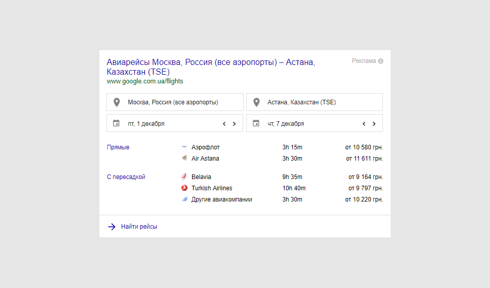The width and height of the screenshot is (490, 288).
Task: Click the Turkish Airlines duration 10h 40m
Action: (294, 188)
